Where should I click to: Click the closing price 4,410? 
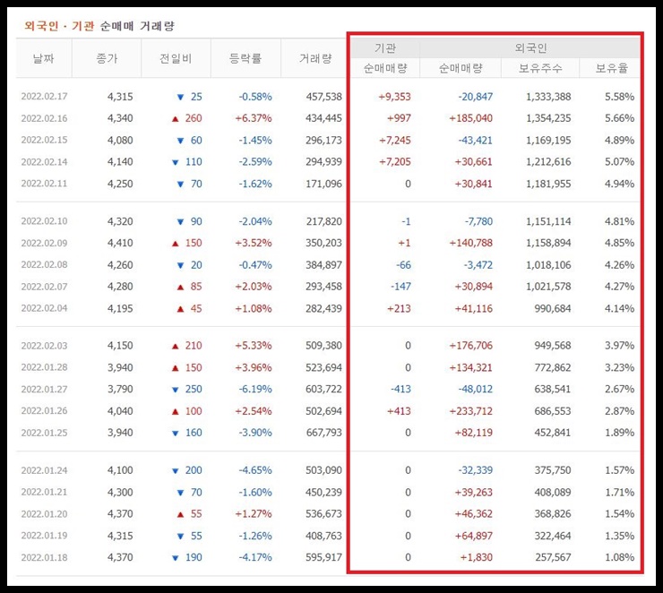click(120, 243)
